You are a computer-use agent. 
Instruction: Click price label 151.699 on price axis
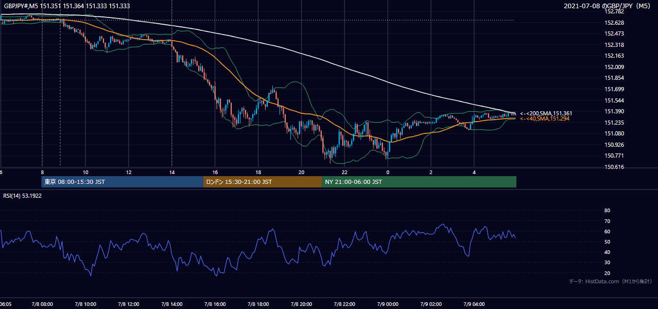614,89
